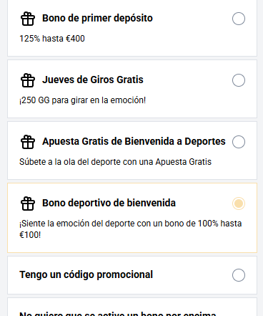
Task: Select the Jueves de Giros Gratis radio button
Action: 239,80
